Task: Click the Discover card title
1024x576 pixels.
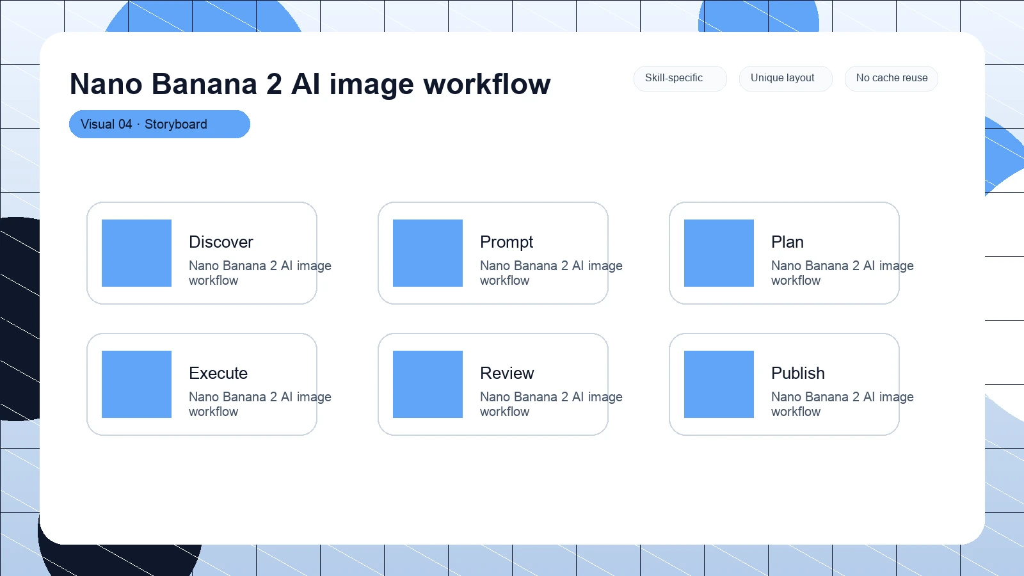Action: pos(221,242)
